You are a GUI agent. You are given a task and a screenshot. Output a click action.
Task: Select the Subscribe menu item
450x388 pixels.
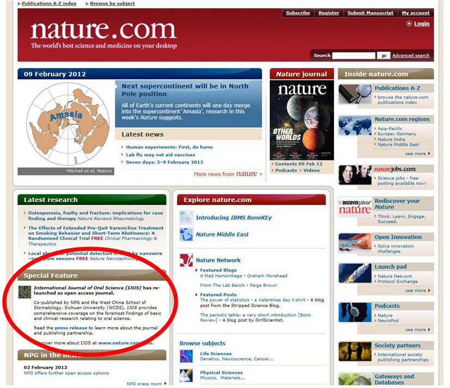(298, 13)
